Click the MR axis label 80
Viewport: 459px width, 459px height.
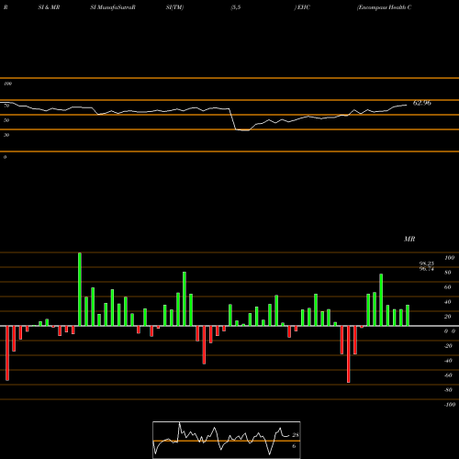tap(448, 273)
